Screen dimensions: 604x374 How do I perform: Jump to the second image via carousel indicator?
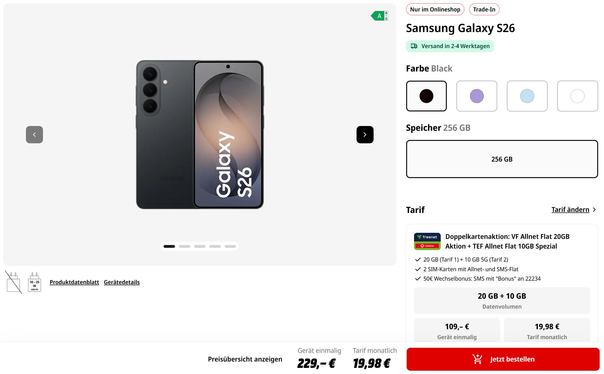[x=184, y=246]
